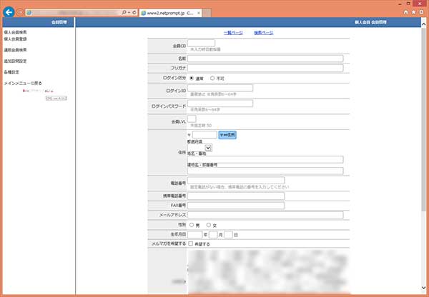Screen dimensions: 429x297
Task: Click the address bar refresh icon
Action: [134, 13]
